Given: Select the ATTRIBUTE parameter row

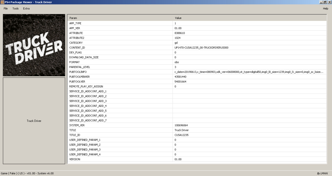Looking at the screenshot, I should [197, 33].
